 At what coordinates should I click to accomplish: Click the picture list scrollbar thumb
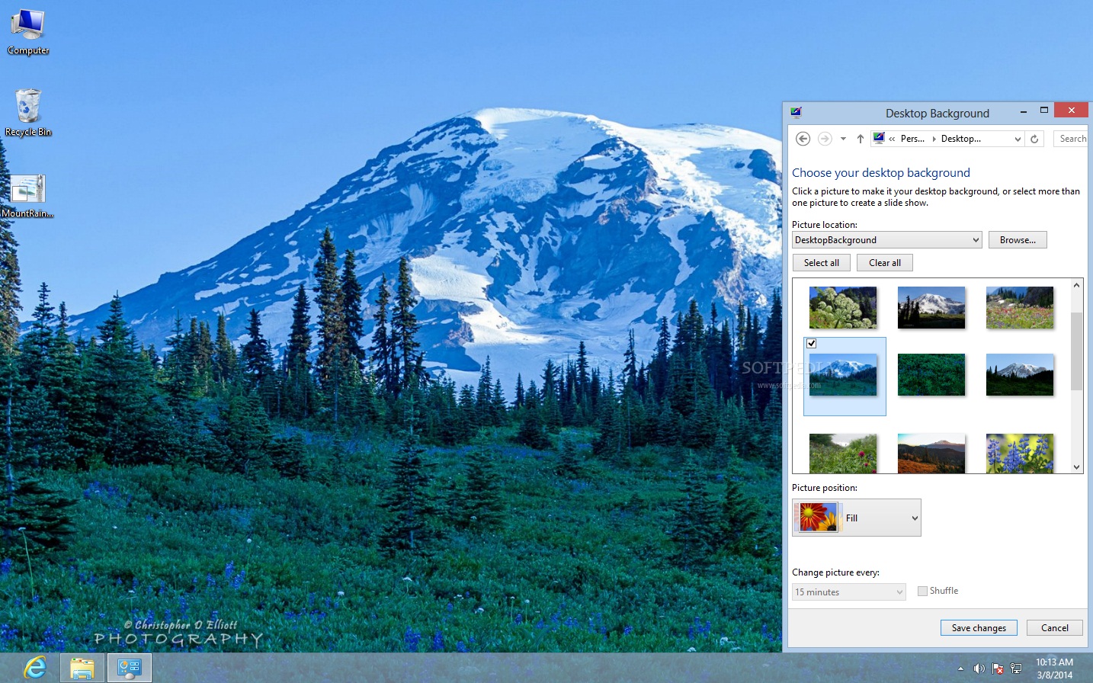tap(1077, 351)
